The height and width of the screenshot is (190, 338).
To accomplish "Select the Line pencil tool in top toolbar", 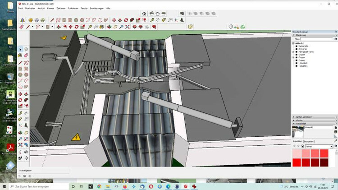I will (52, 20).
